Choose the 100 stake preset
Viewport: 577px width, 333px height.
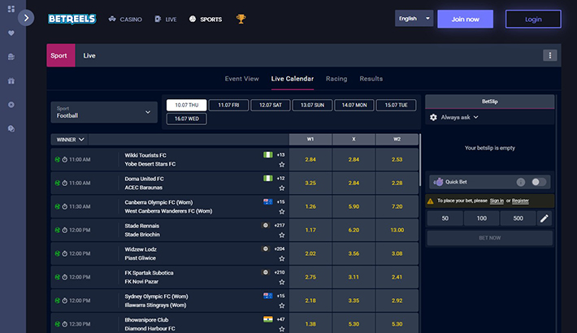[482, 218]
